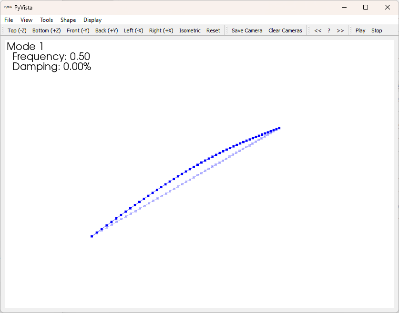The height and width of the screenshot is (313, 399).
Task: Clear all saved cameras
Action: (x=285, y=30)
